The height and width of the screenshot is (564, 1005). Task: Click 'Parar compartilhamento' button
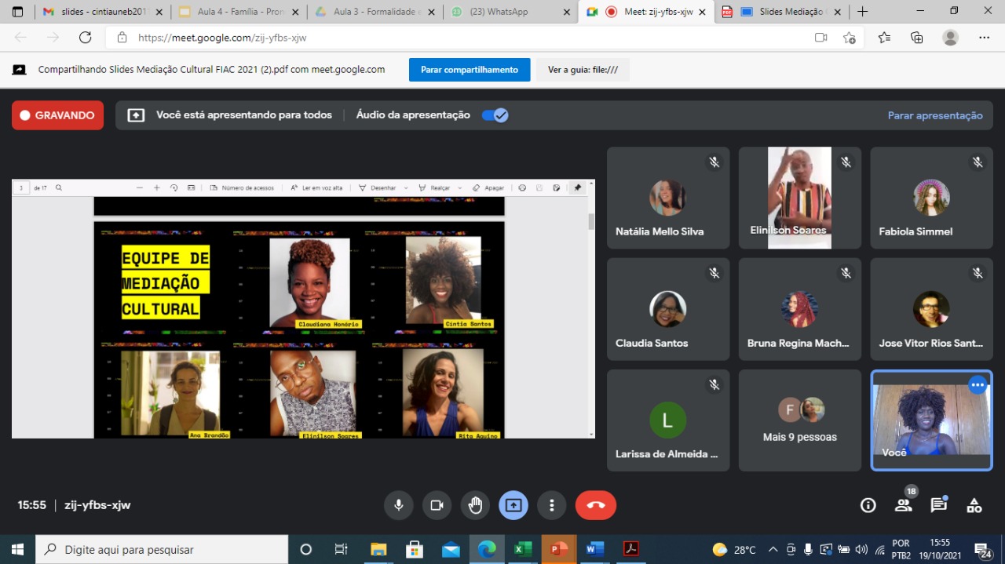(x=469, y=70)
